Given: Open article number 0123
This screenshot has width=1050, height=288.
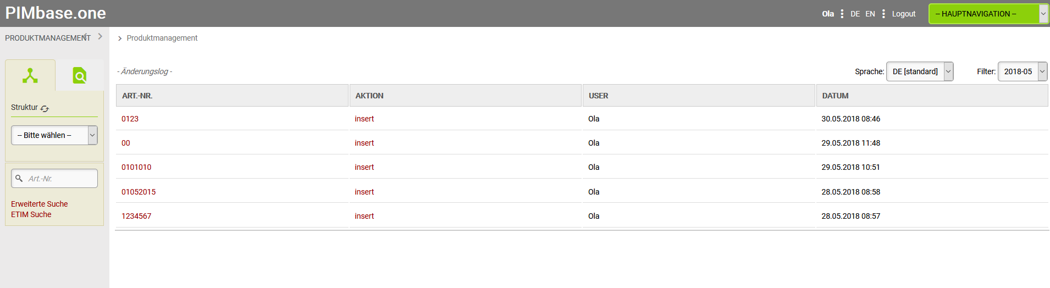Looking at the screenshot, I should [130, 119].
